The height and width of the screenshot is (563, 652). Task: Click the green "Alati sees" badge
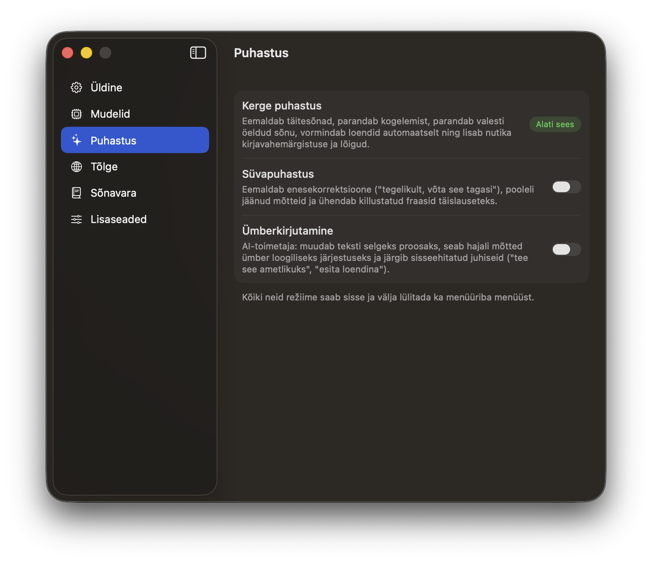click(x=555, y=124)
